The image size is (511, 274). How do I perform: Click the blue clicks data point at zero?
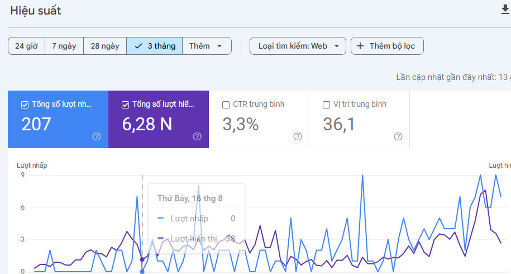[x=142, y=271]
